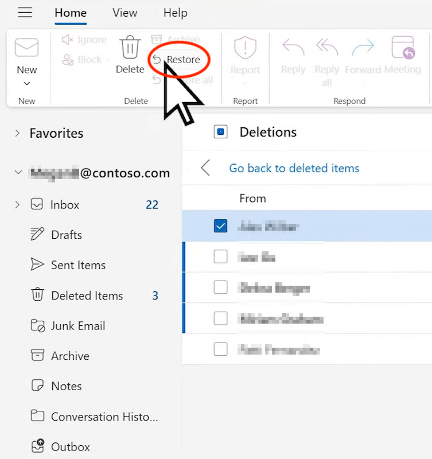
Task: Switch to the Home tab
Action: click(71, 13)
